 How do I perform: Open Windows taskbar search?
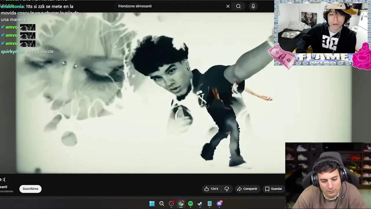tap(162, 203)
